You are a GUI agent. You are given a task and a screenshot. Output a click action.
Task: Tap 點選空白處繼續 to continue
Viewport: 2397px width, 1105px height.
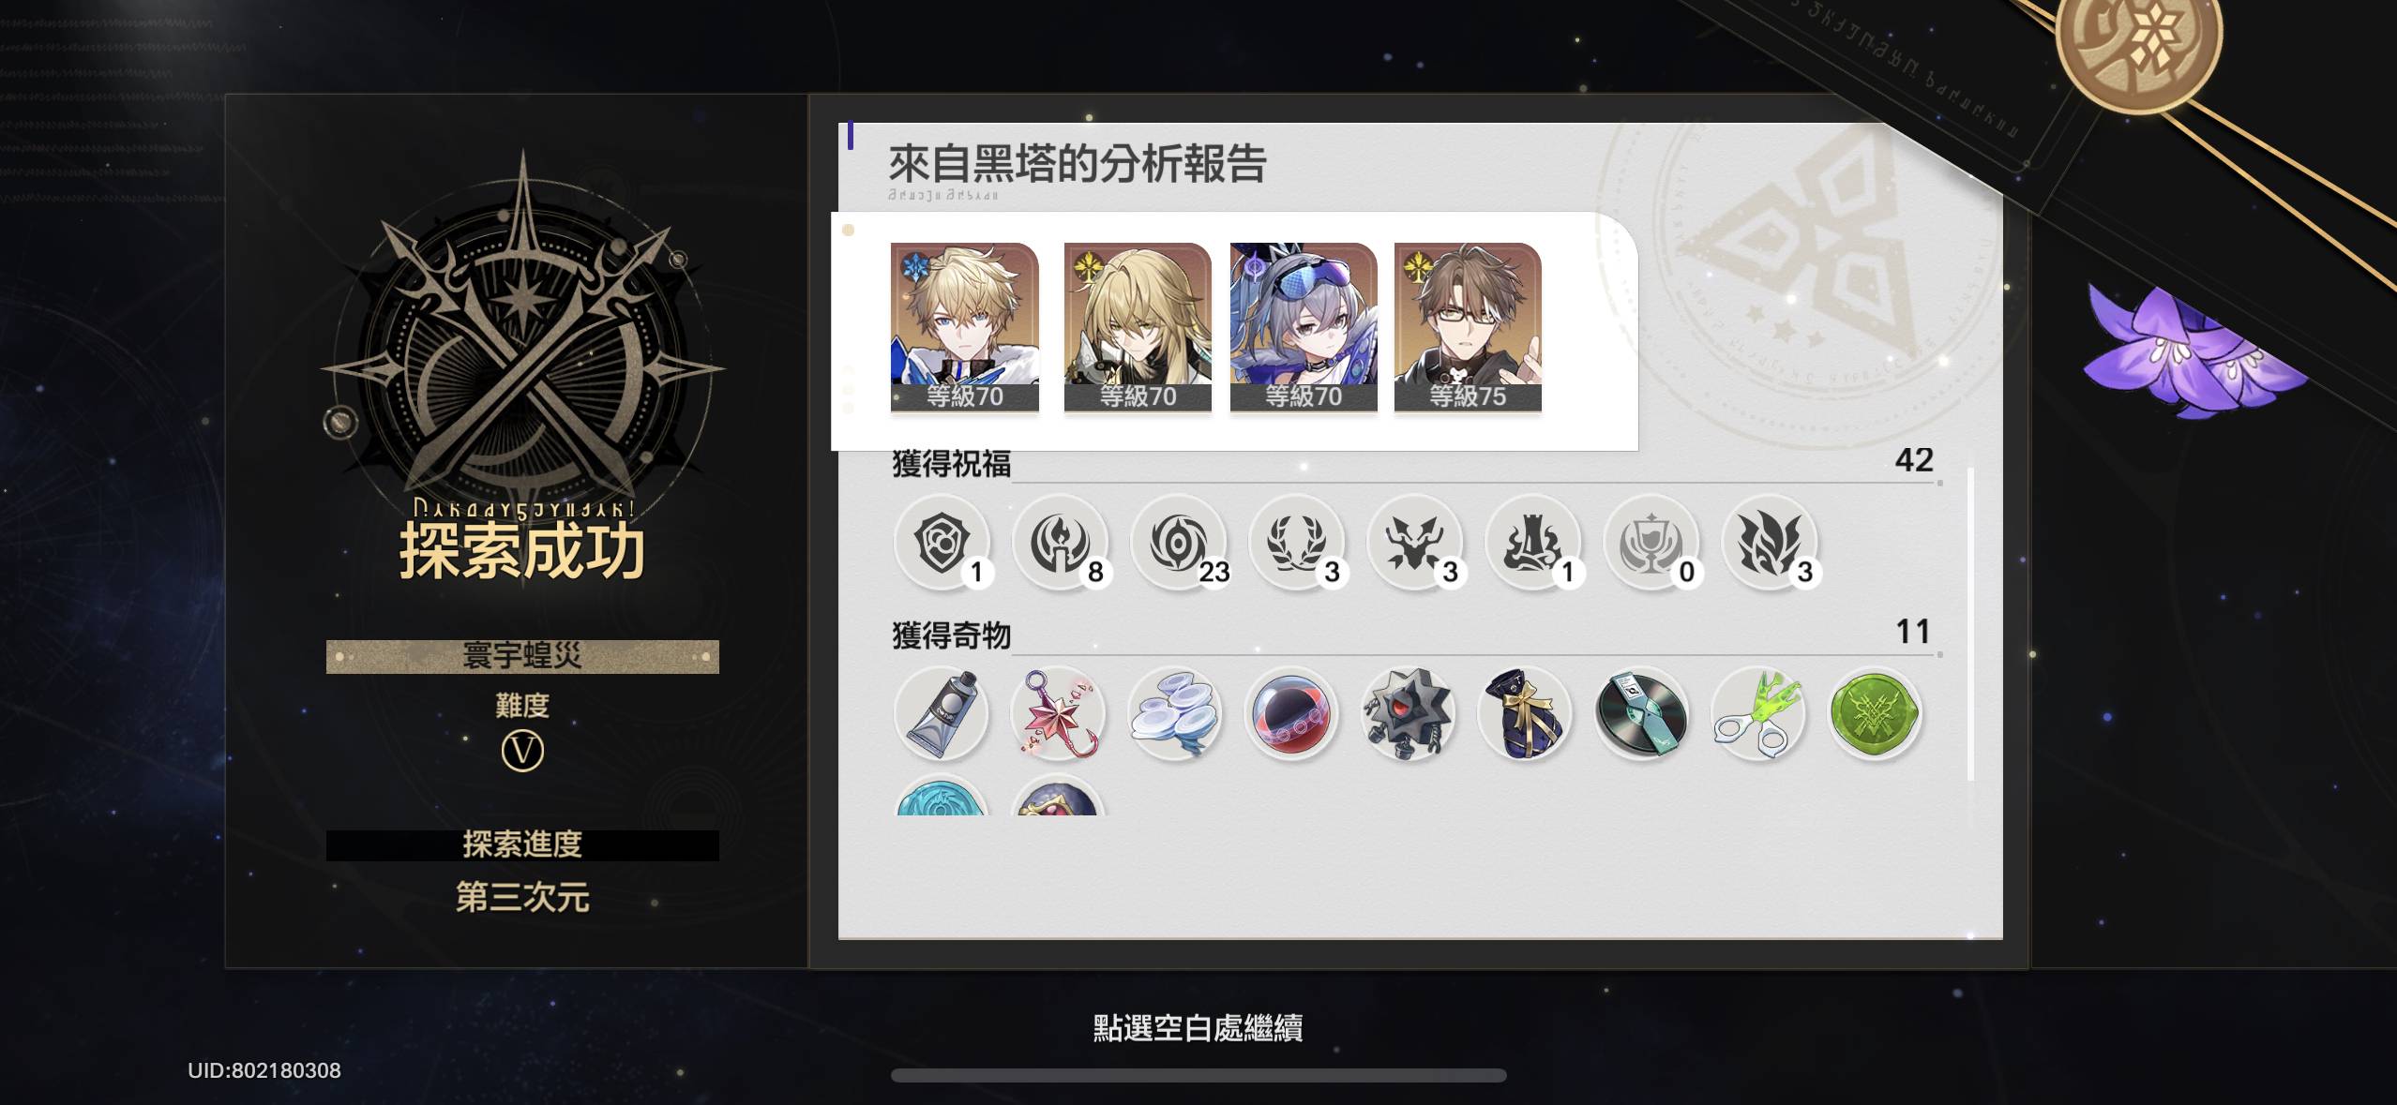(x=1198, y=1028)
